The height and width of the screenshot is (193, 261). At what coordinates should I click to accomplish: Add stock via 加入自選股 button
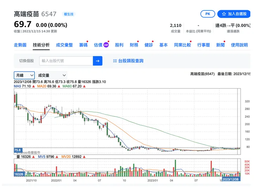click(x=234, y=14)
